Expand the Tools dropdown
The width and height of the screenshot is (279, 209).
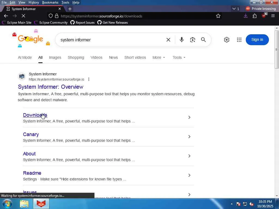(x=179, y=57)
